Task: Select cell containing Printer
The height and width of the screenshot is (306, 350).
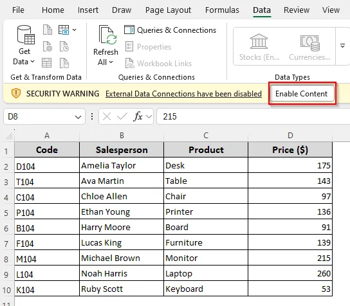Action: (206, 212)
